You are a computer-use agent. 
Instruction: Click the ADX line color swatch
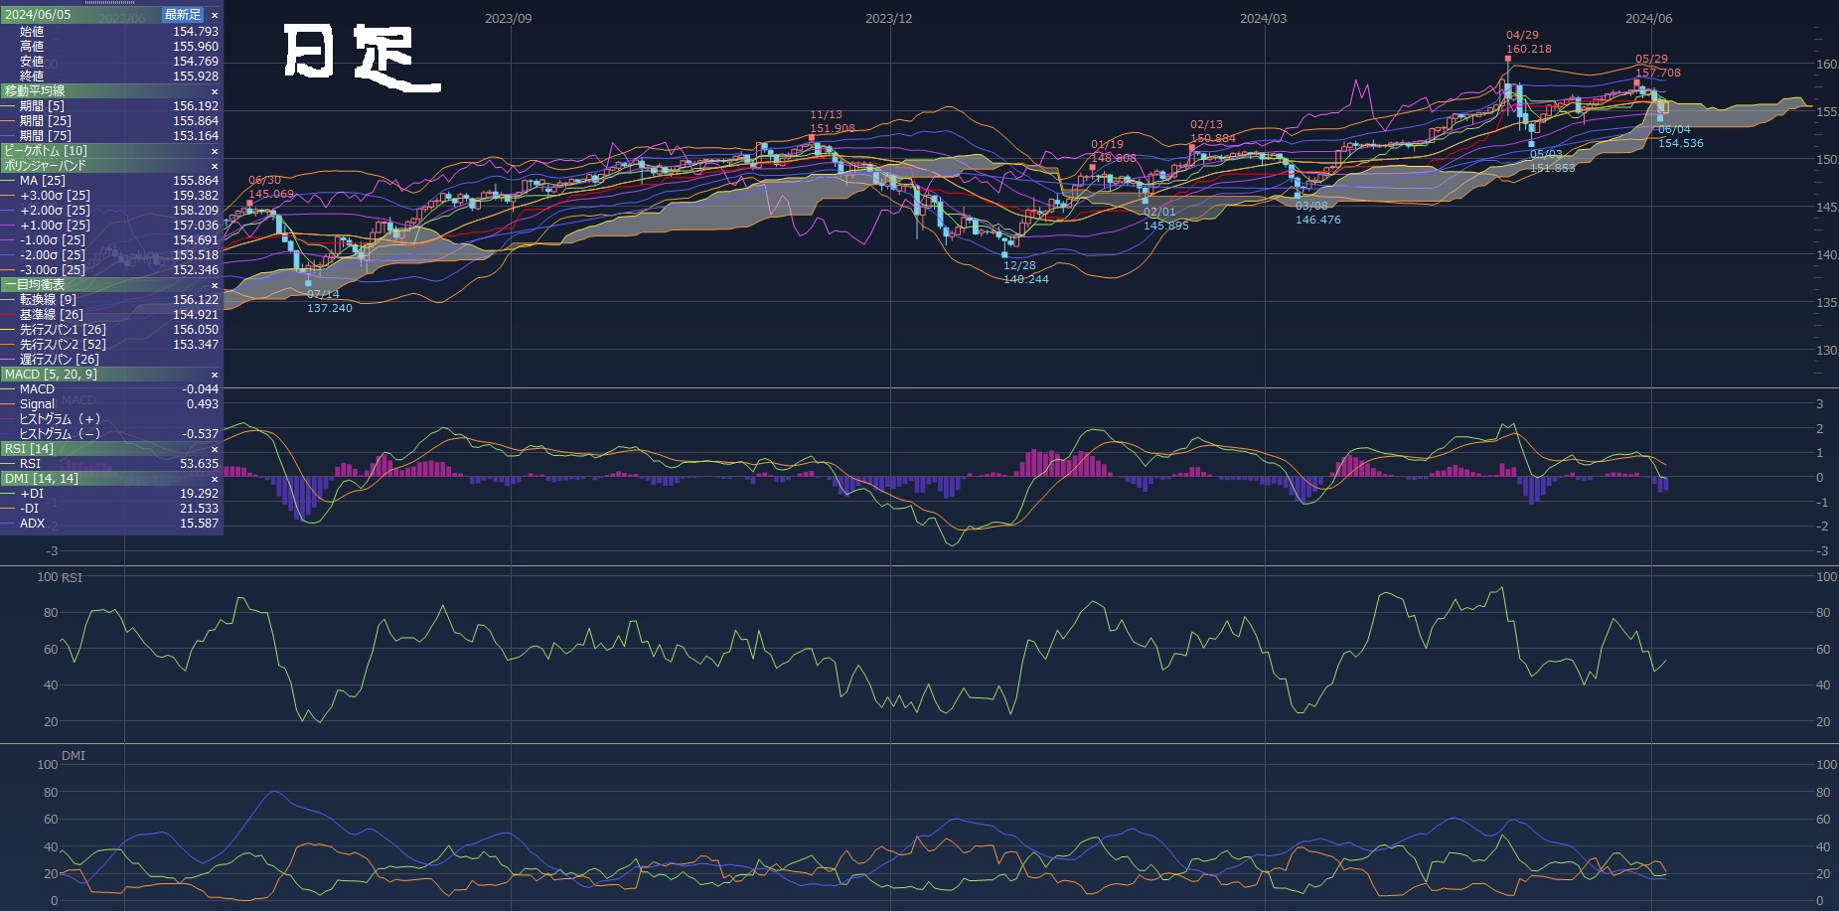coord(9,524)
